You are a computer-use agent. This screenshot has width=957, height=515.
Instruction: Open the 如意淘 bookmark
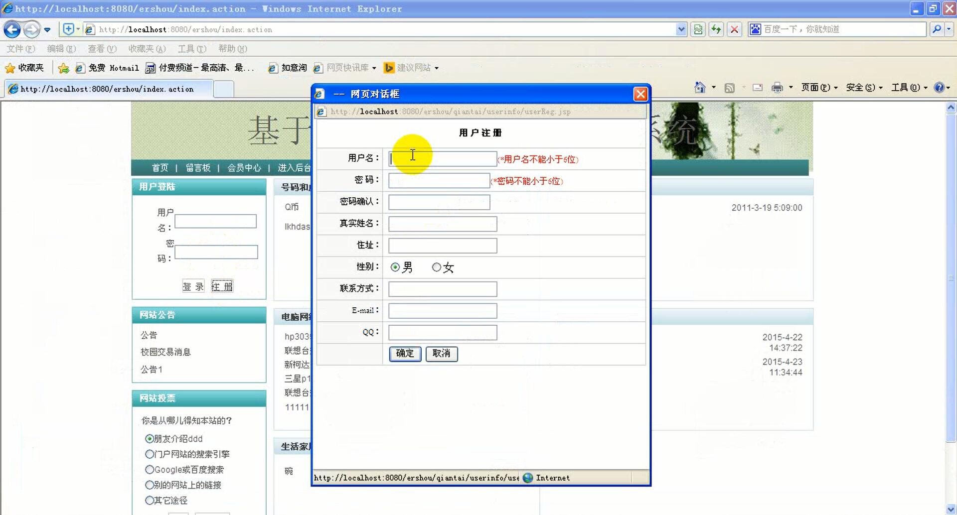point(288,68)
